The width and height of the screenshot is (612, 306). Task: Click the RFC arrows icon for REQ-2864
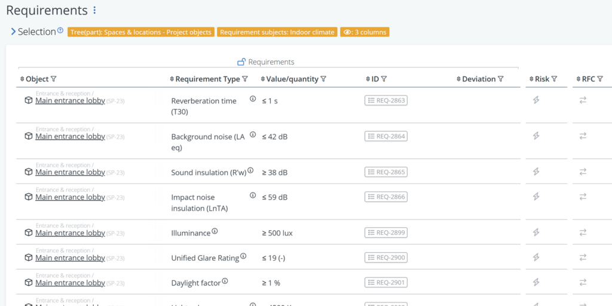pos(583,136)
